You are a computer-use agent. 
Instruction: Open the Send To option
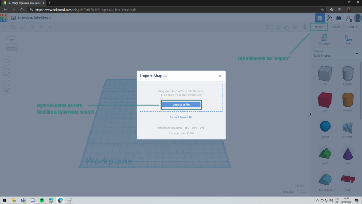click(352, 27)
